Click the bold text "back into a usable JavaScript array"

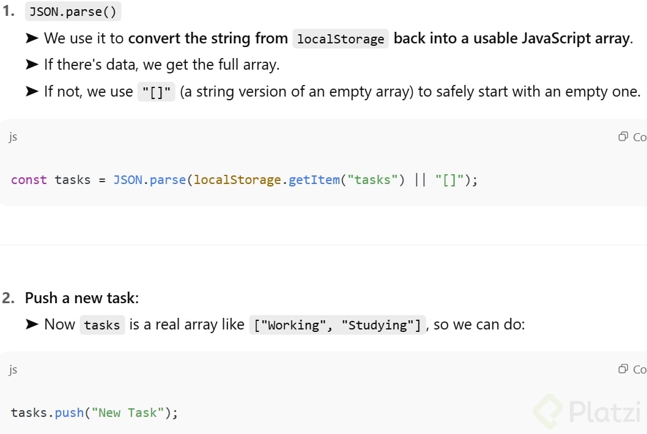pos(511,39)
